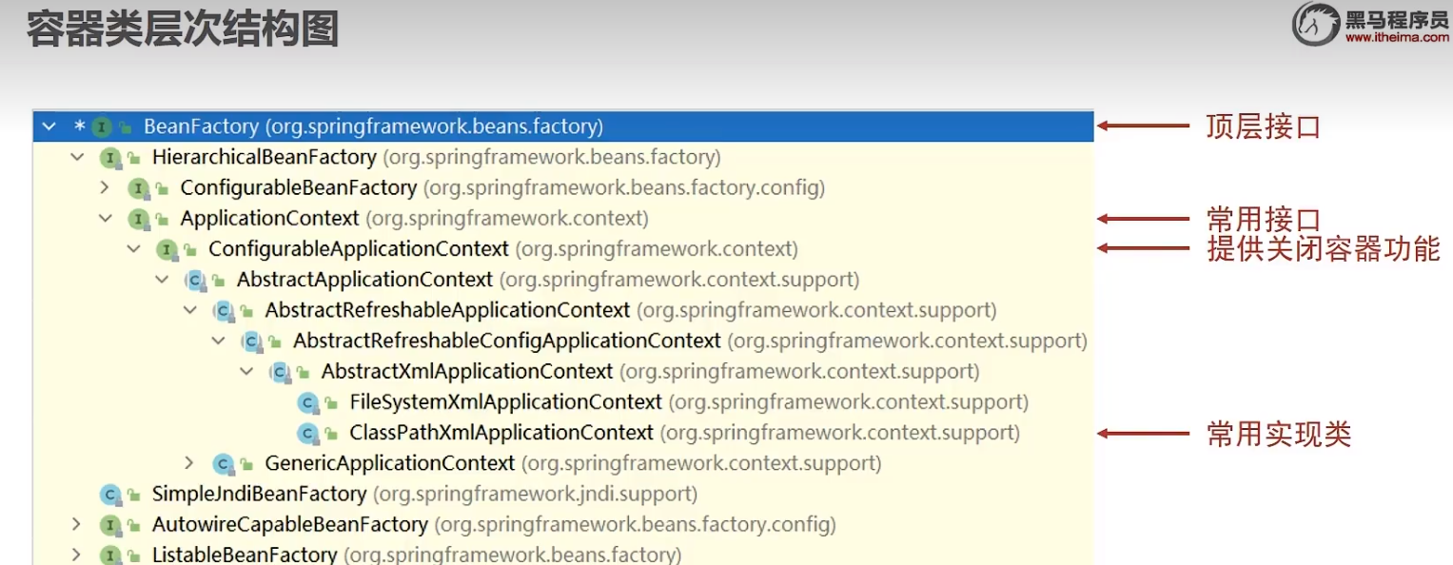Click the itheima horse logo

click(x=1315, y=24)
